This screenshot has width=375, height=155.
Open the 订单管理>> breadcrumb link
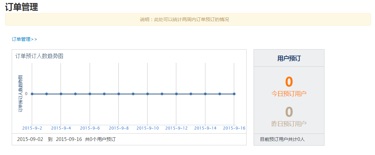pyautogui.click(x=24, y=39)
